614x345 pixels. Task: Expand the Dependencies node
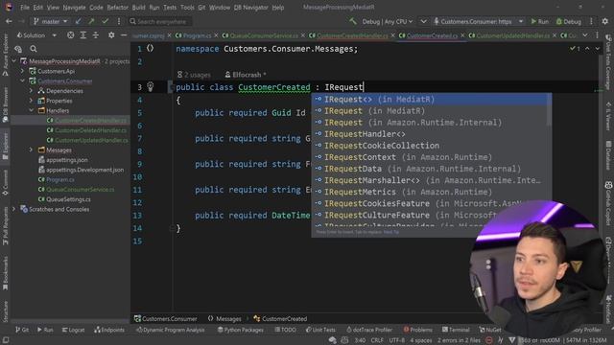point(31,91)
